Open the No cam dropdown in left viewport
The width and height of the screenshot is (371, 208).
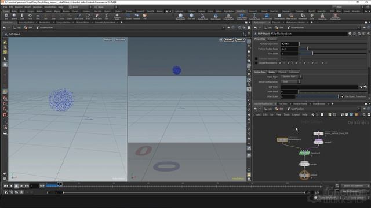point(120,40)
